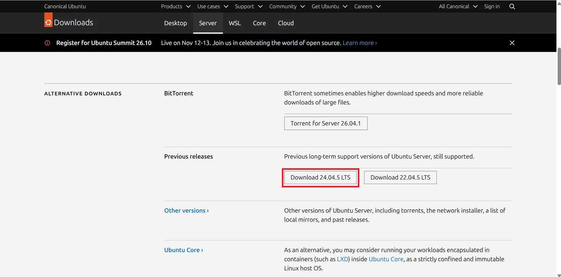The width and height of the screenshot is (561, 277).
Task: Click the info icon in Summit banner
Action: [x=47, y=43]
